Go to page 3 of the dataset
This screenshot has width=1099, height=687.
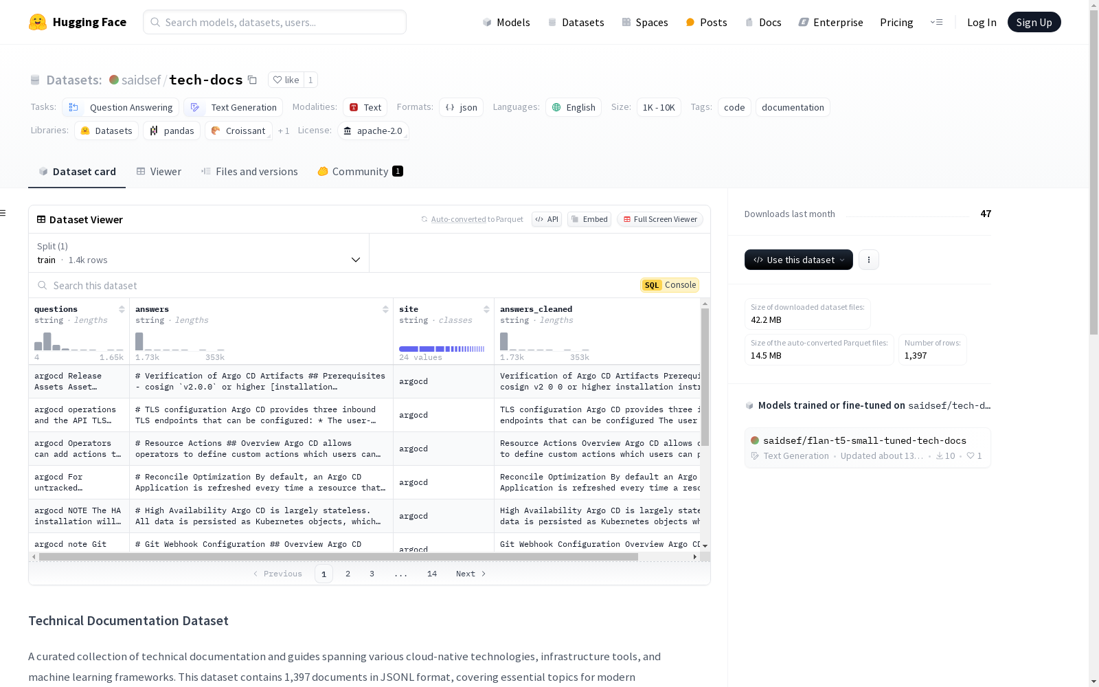(372, 574)
